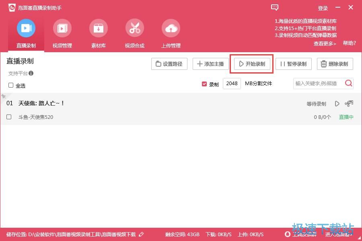Open 帮助? link
This screenshot has width=362, height=241.
[349, 43]
